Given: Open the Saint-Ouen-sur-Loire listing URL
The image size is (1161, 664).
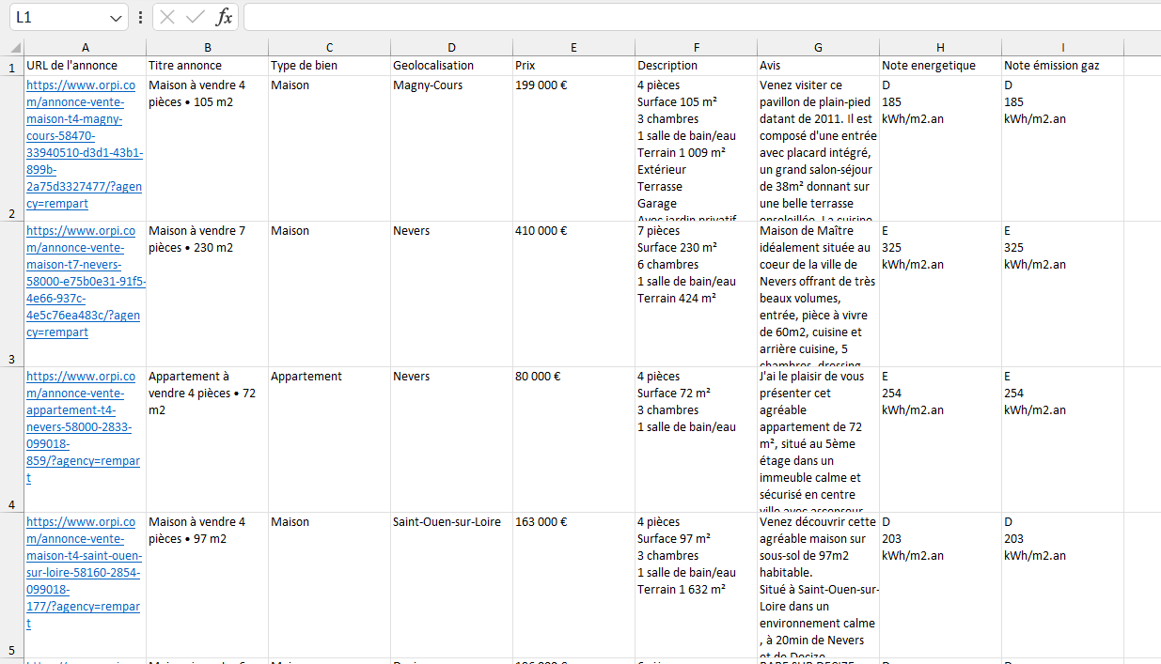Looking at the screenshot, I should 83,572.
